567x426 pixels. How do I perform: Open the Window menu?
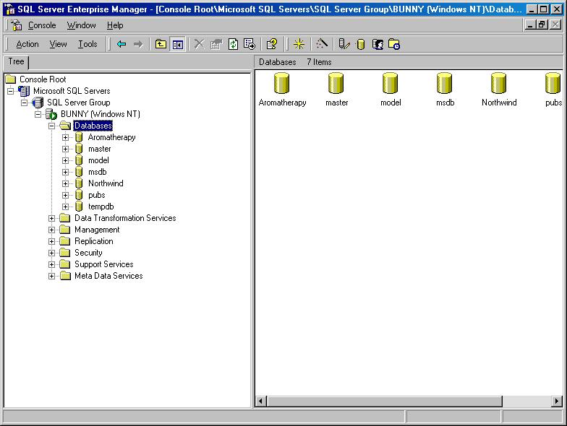tap(81, 25)
